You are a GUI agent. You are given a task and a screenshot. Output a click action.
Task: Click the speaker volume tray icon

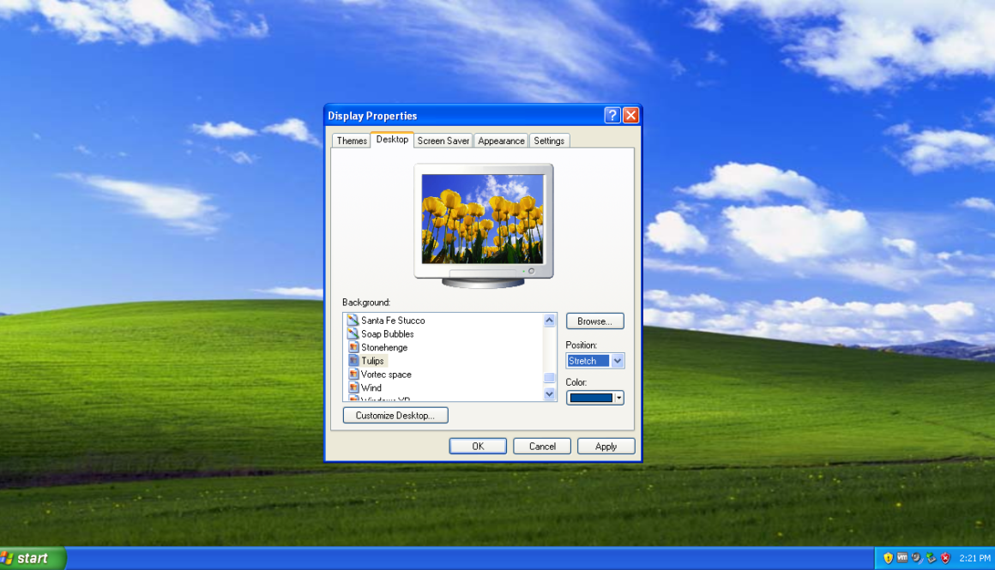click(x=916, y=558)
